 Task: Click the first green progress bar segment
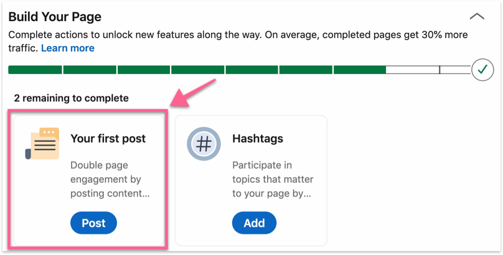coord(35,70)
